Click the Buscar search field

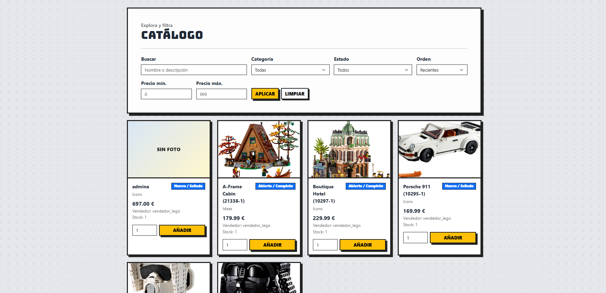(x=194, y=70)
